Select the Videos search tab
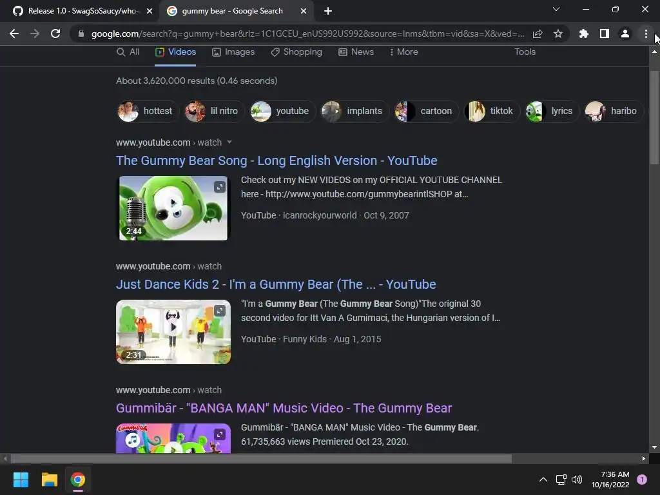 (x=175, y=52)
